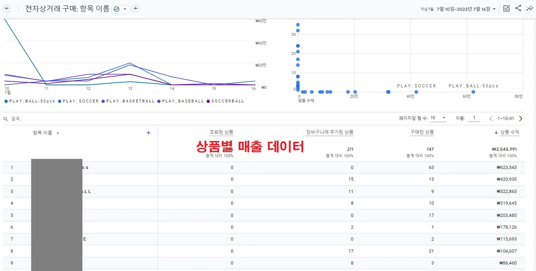Click the green check status icon beside the title
This screenshot has height=271, width=536.
[x=117, y=9]
